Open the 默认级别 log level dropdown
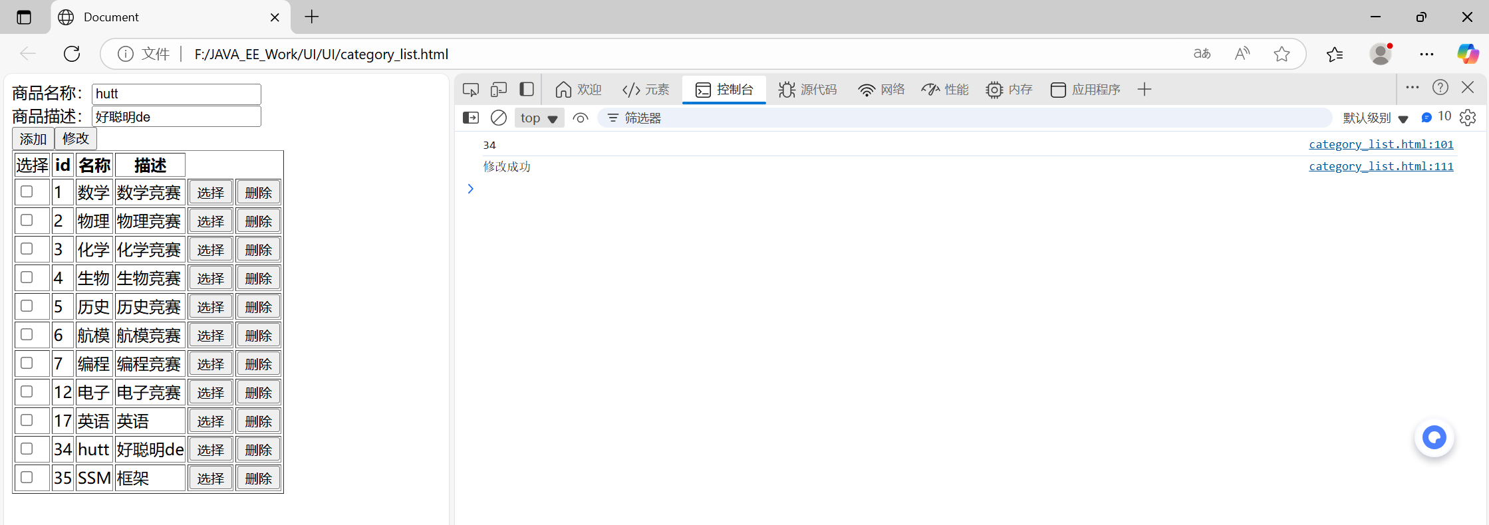The image size is (1489, 525). pos(1375,118)
